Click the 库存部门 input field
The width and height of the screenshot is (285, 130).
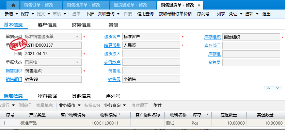point(251,46)
